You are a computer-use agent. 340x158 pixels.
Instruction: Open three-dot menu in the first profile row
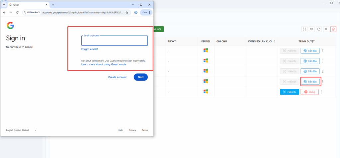[x=322, y=51]
